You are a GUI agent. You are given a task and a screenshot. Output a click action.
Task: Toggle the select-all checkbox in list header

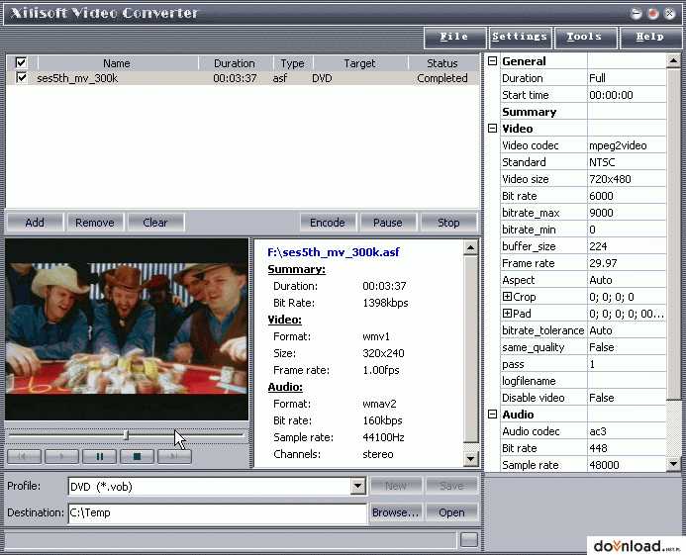click(x=21, y=62)
